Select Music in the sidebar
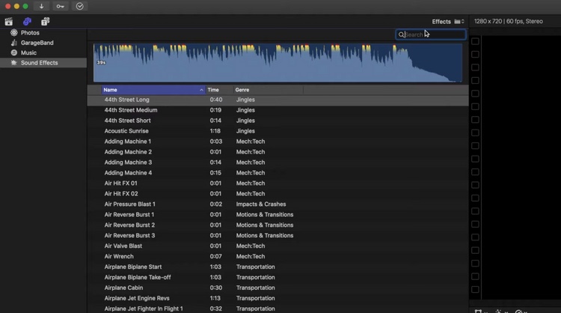 (x=28, y=53)
